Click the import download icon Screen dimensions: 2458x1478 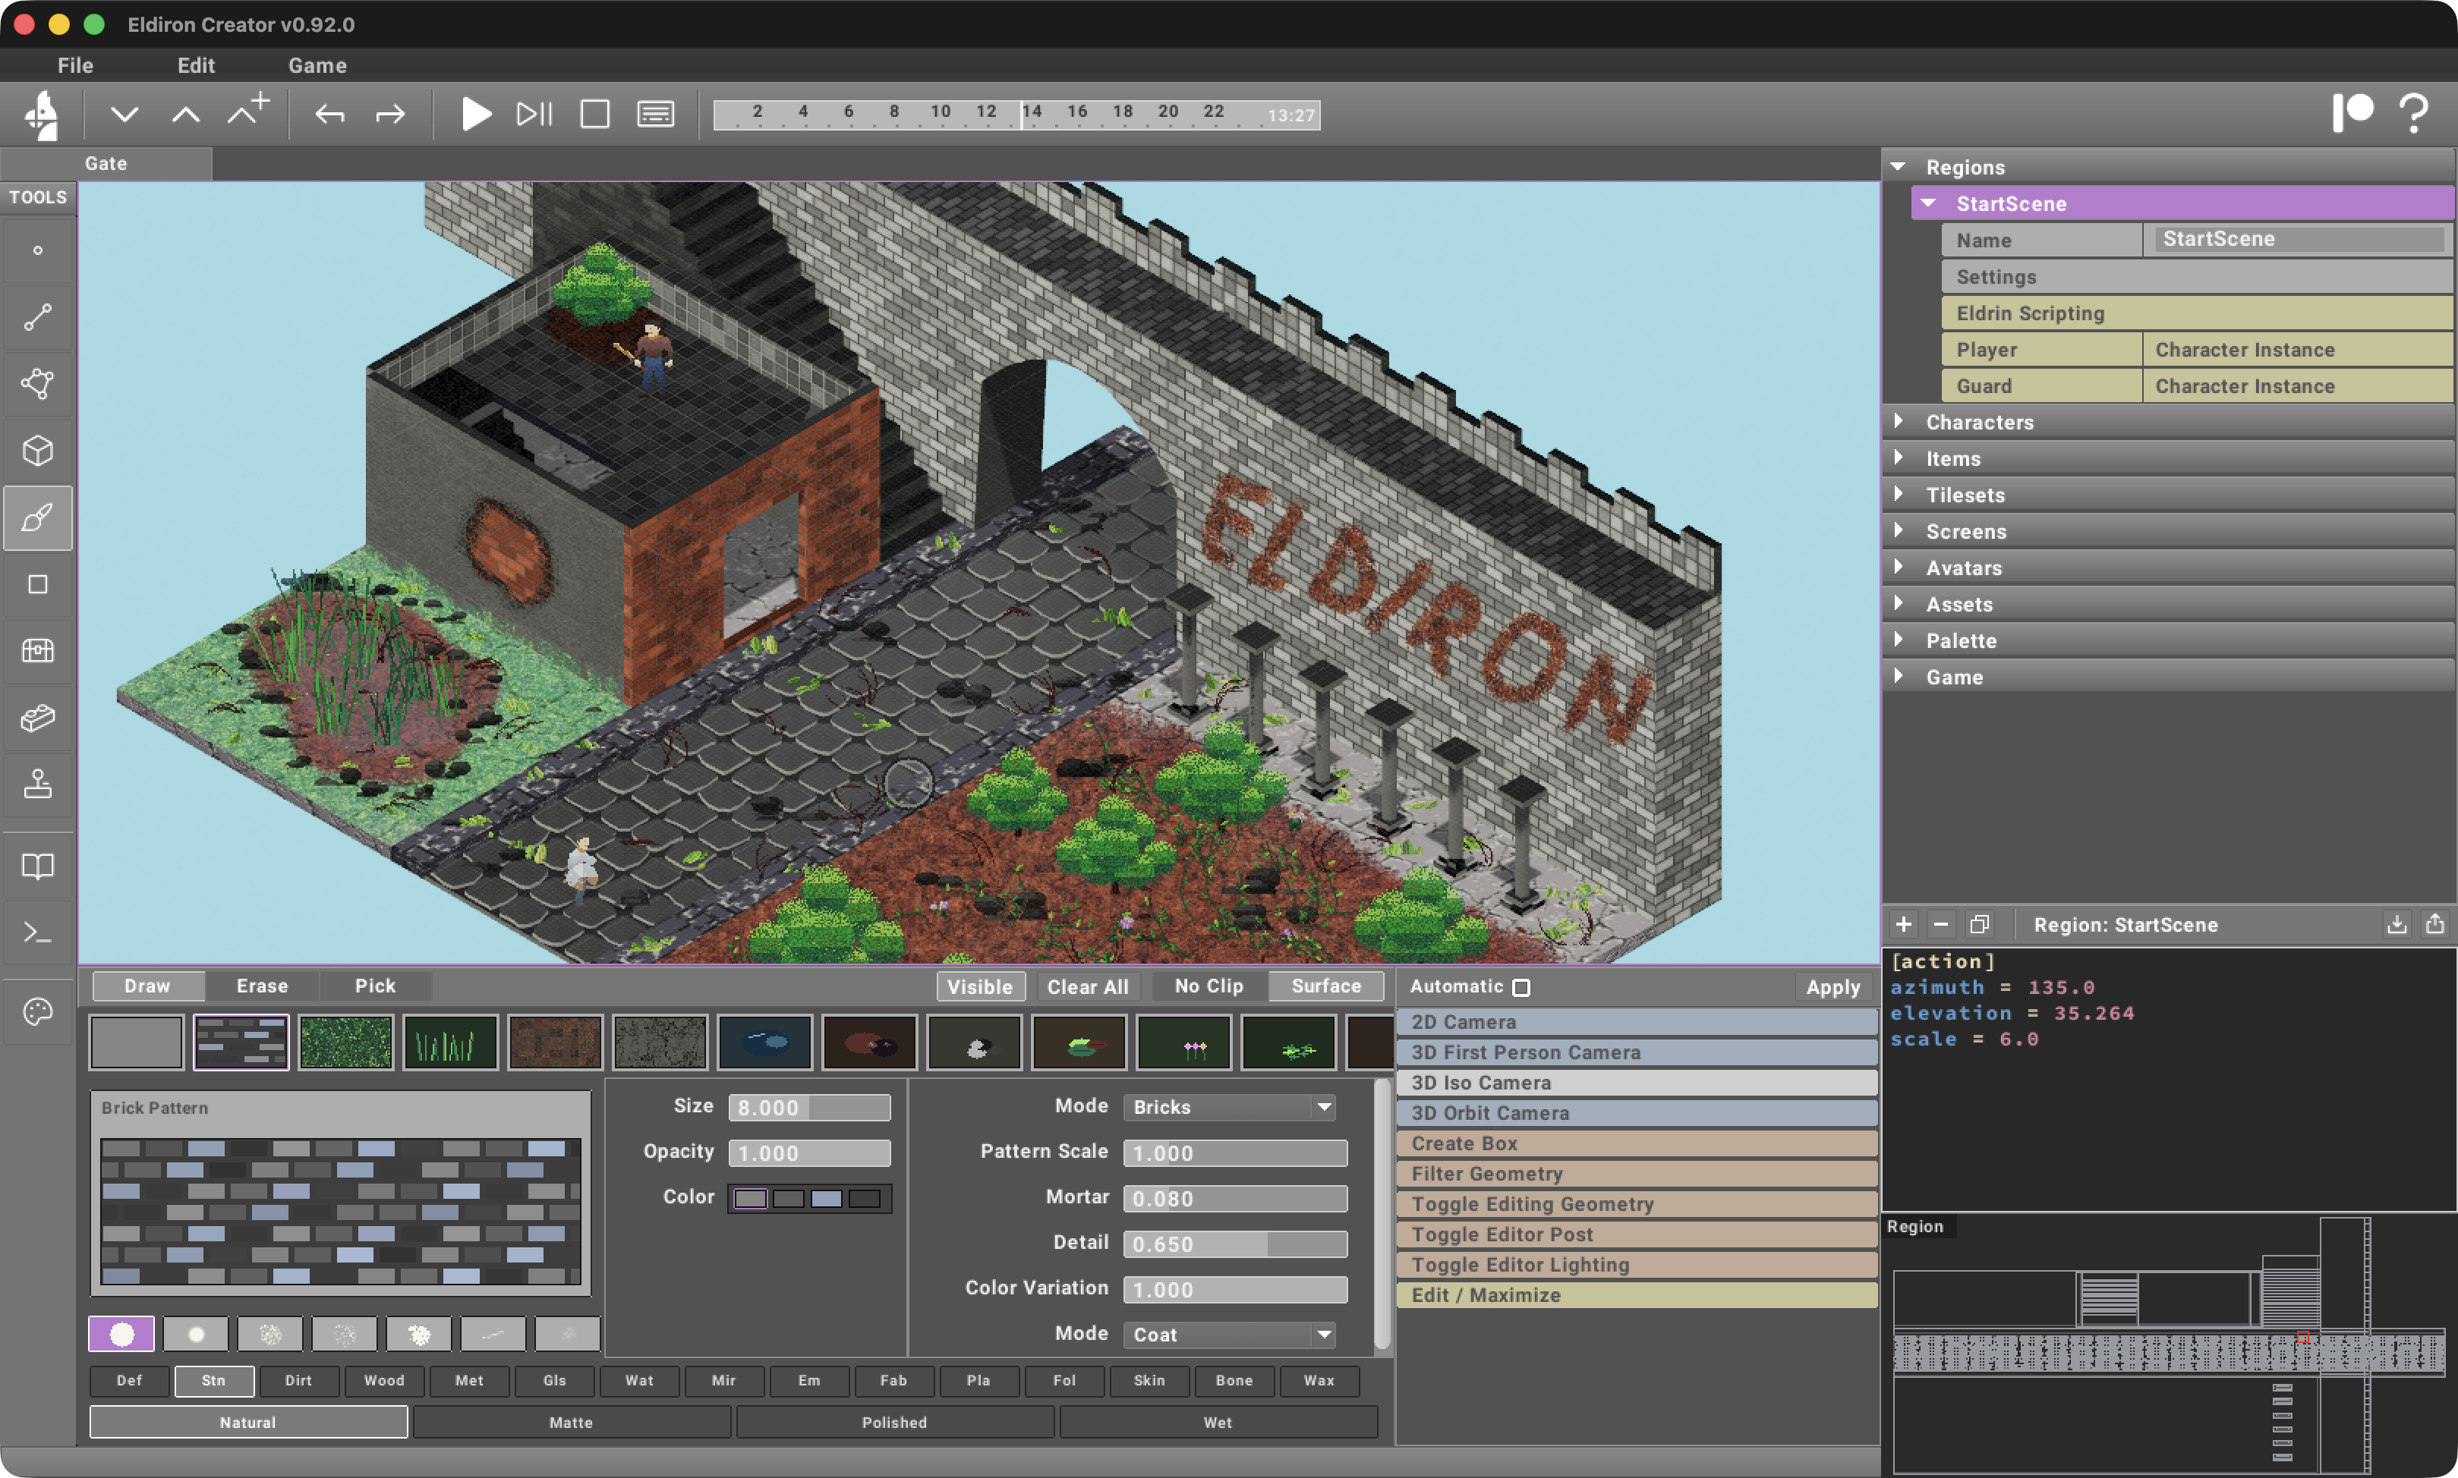(x=2397, y=924)
